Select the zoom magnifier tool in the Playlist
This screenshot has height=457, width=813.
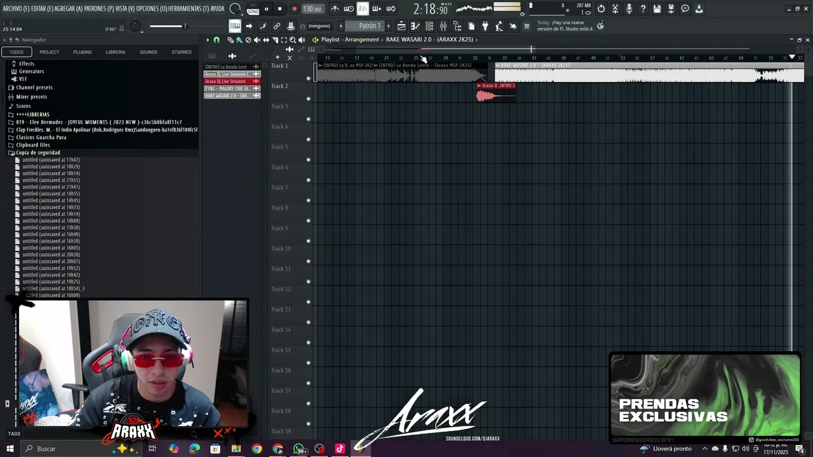coord(292,39)
